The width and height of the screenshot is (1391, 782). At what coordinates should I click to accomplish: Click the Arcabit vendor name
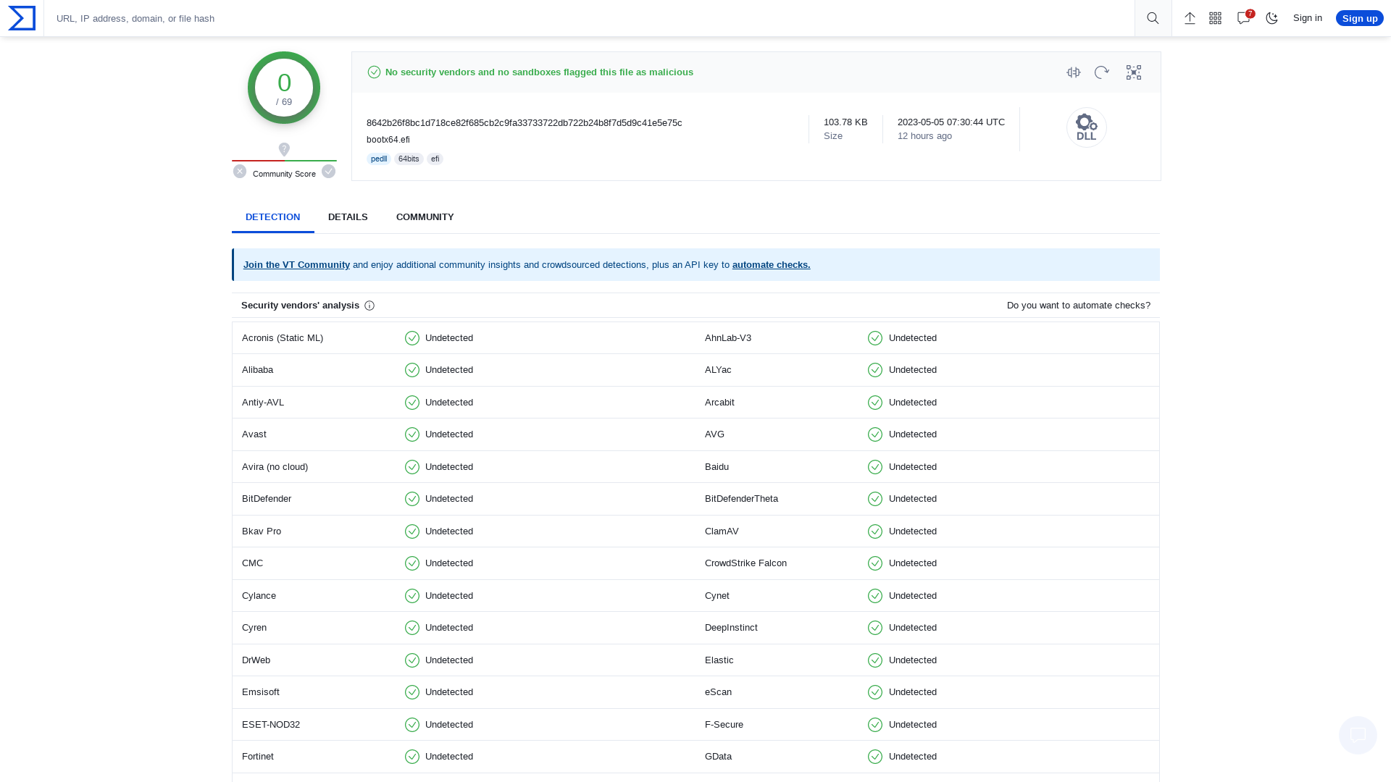click(719, 403)
